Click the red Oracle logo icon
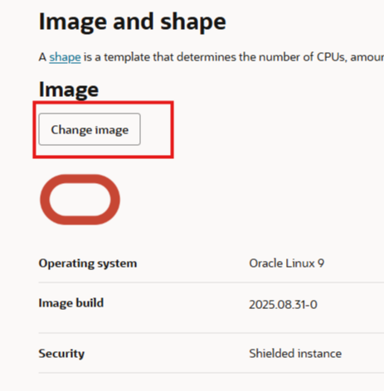This screenshot has height=391, width=384. pyautogui.click(x=80, y=200)
